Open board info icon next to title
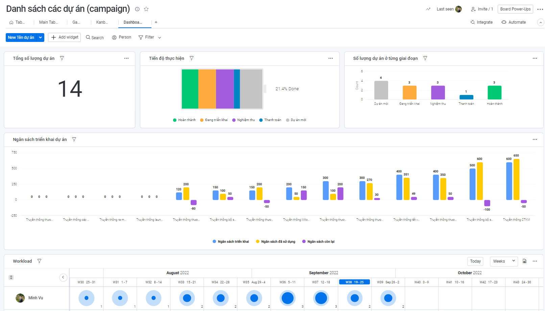The image size is (545, 311). (x=137, y=9)
